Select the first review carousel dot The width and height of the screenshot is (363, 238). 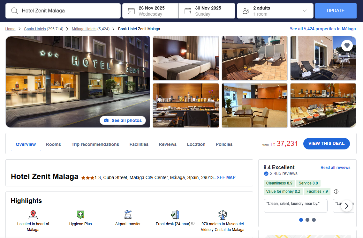pos(301,220)
